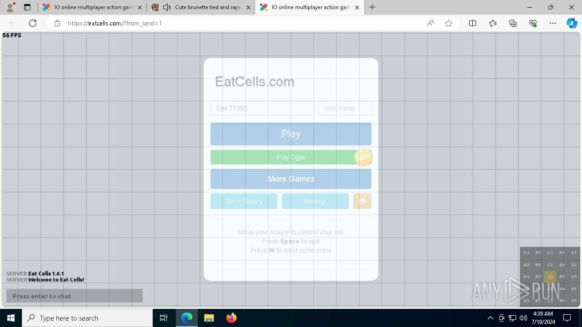Open the notification center
The width and height of the screenshot is (582, 327).
(x=567, y=318)
